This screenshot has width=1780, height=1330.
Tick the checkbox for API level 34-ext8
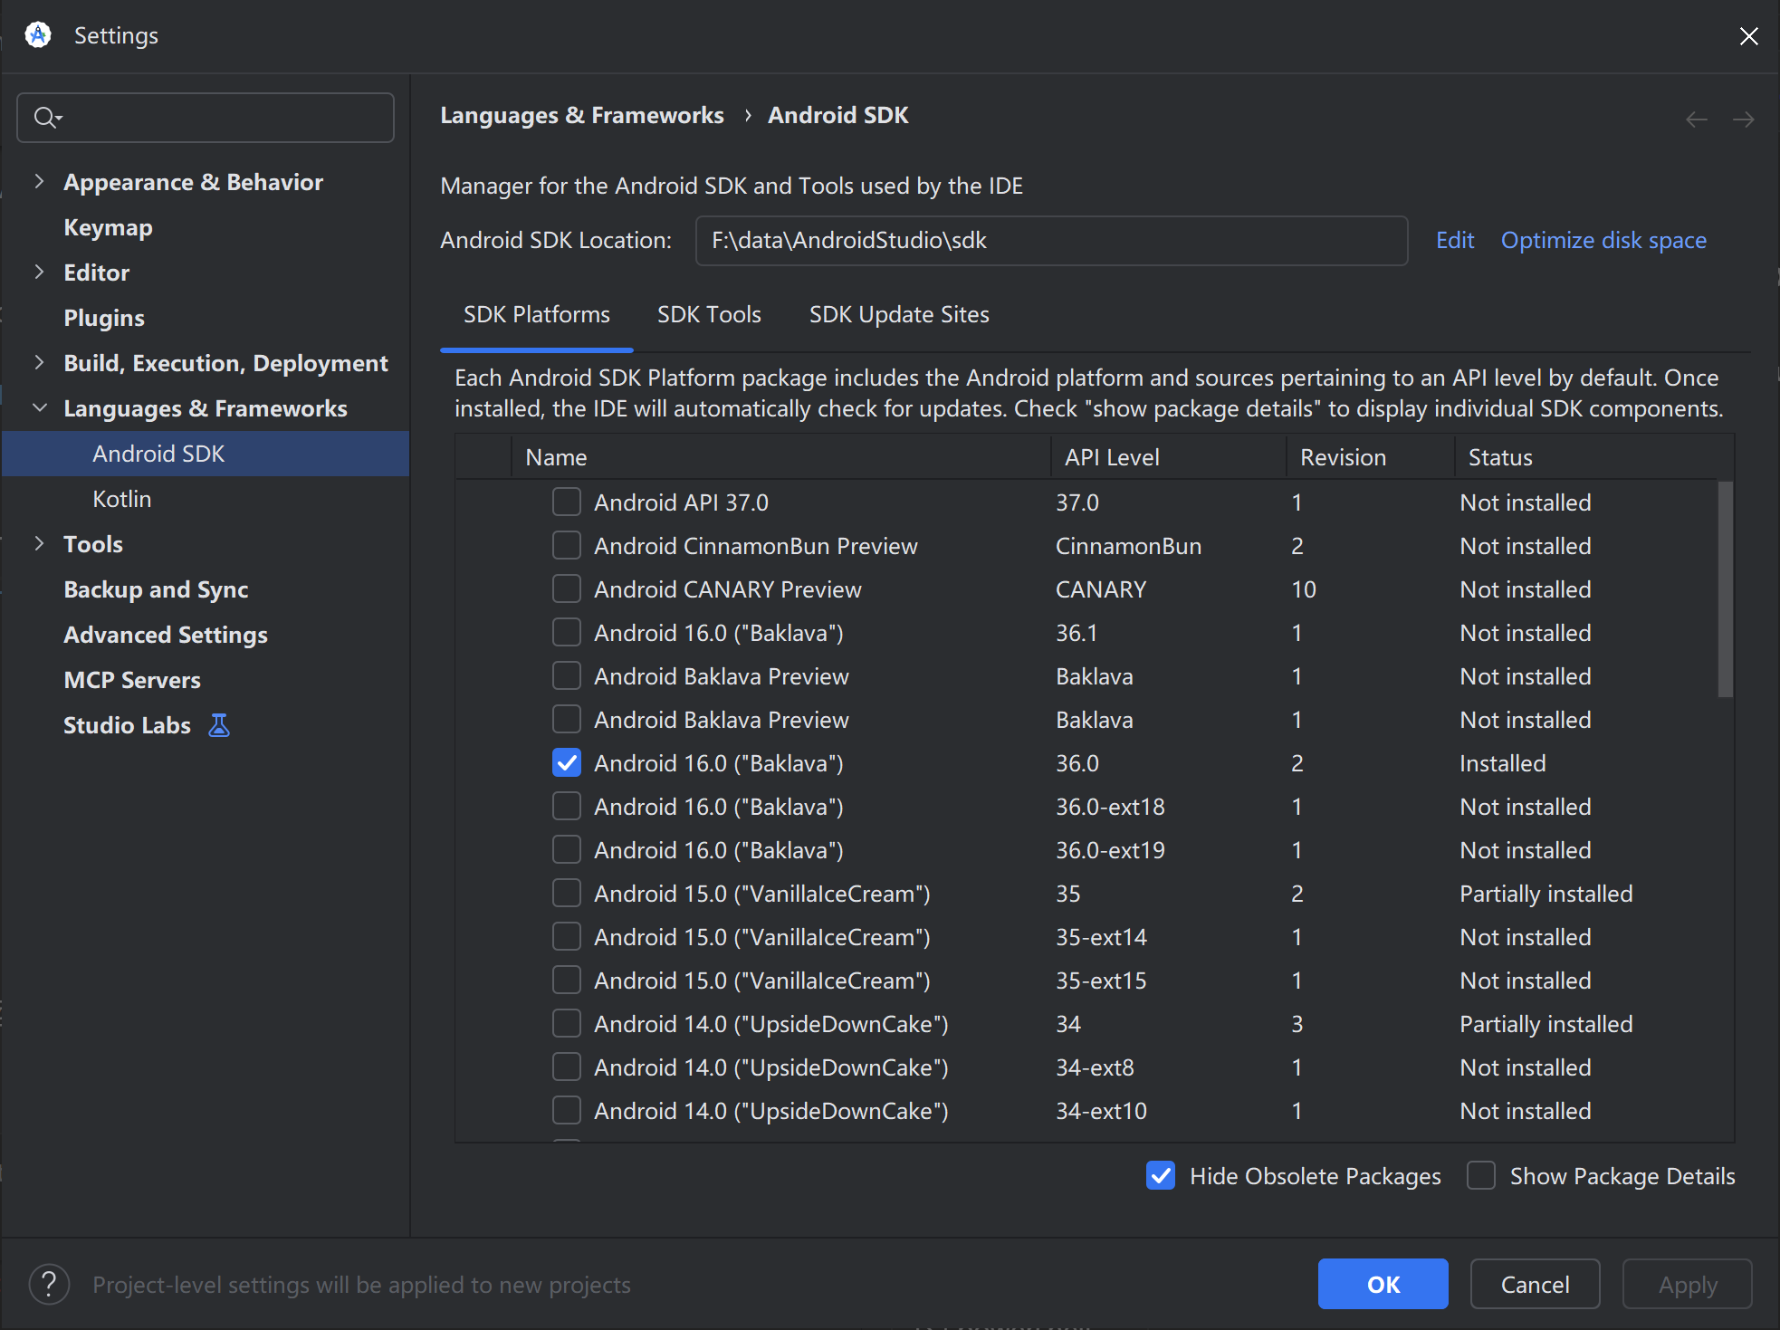click(x=567, y=1067)
